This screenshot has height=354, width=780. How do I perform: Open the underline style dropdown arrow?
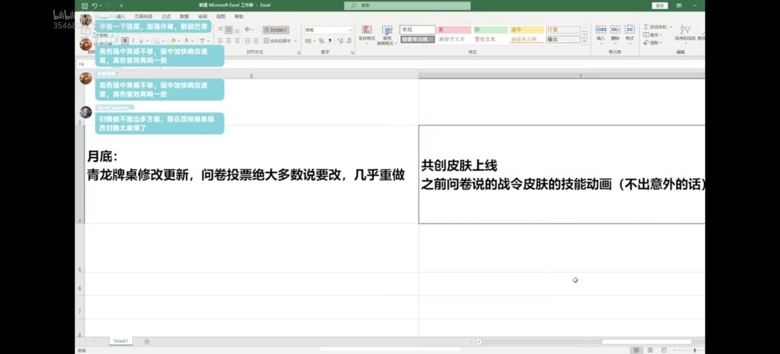147,40
